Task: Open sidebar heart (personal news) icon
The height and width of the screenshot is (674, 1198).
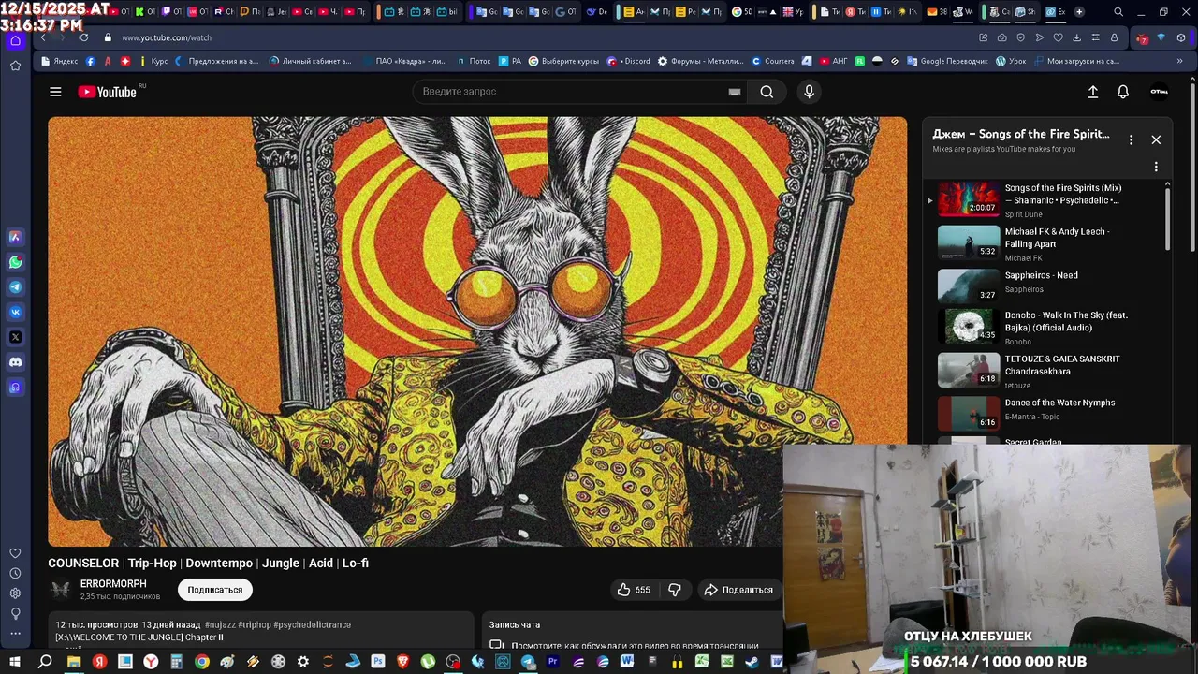Action: [x=15, y=553]
